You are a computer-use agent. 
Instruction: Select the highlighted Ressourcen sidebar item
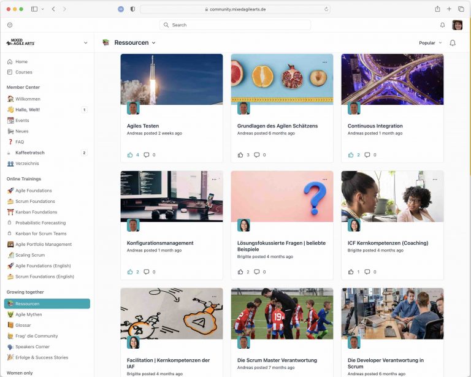coord(47,303)
